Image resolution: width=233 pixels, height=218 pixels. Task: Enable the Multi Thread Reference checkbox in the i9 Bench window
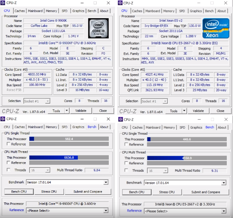pyautogui.click(x=9, y=163)
